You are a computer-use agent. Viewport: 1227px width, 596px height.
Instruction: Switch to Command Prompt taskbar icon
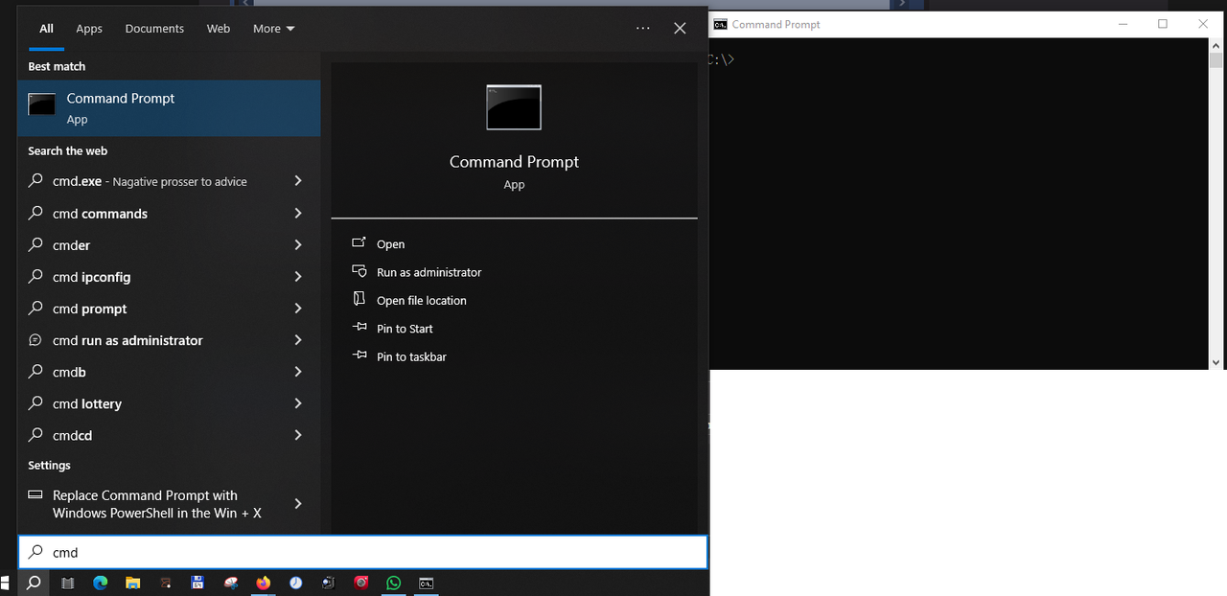tap(427, 583)
